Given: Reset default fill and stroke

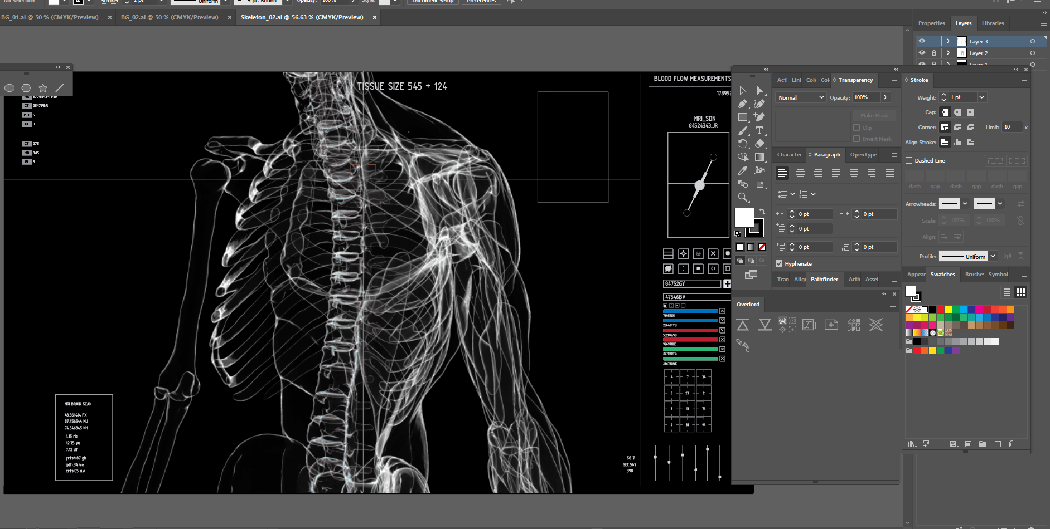Looking at the screenshot, I should click(738, 234).
